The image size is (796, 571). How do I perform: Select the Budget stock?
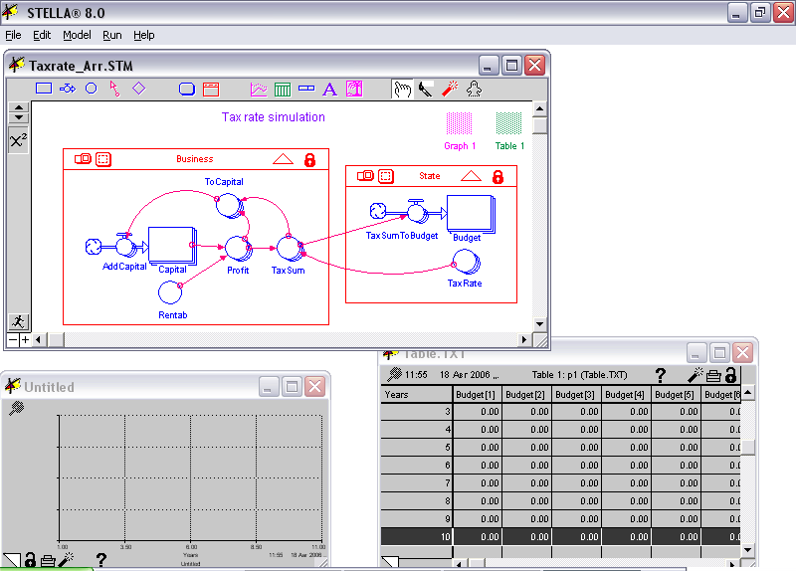(x=470, y=214)
